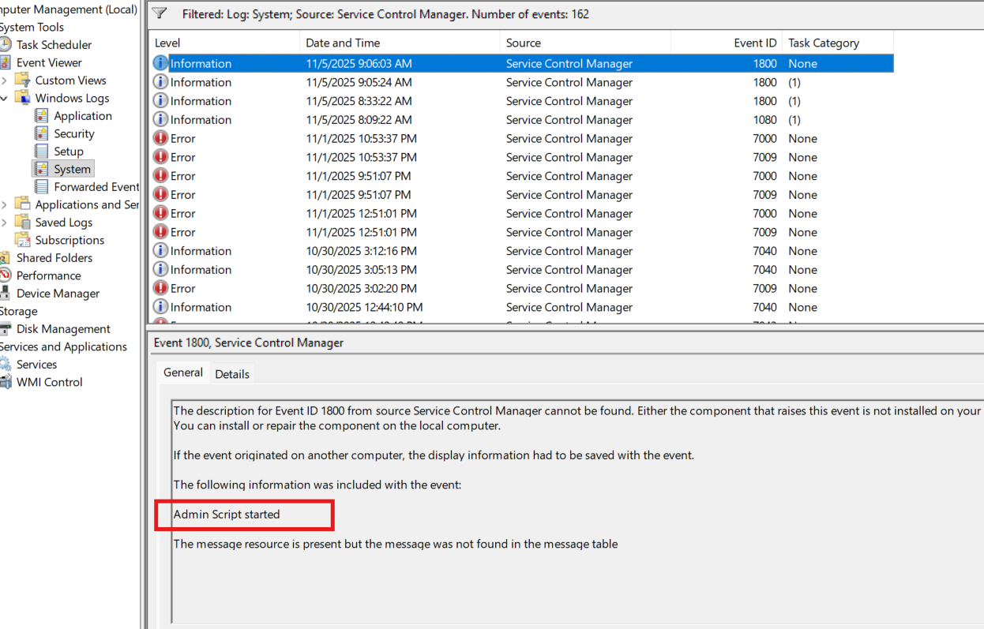This screenshot has height=629, width=984.
Task: Select the System Tools tree node
Action: tap(32, 27)
